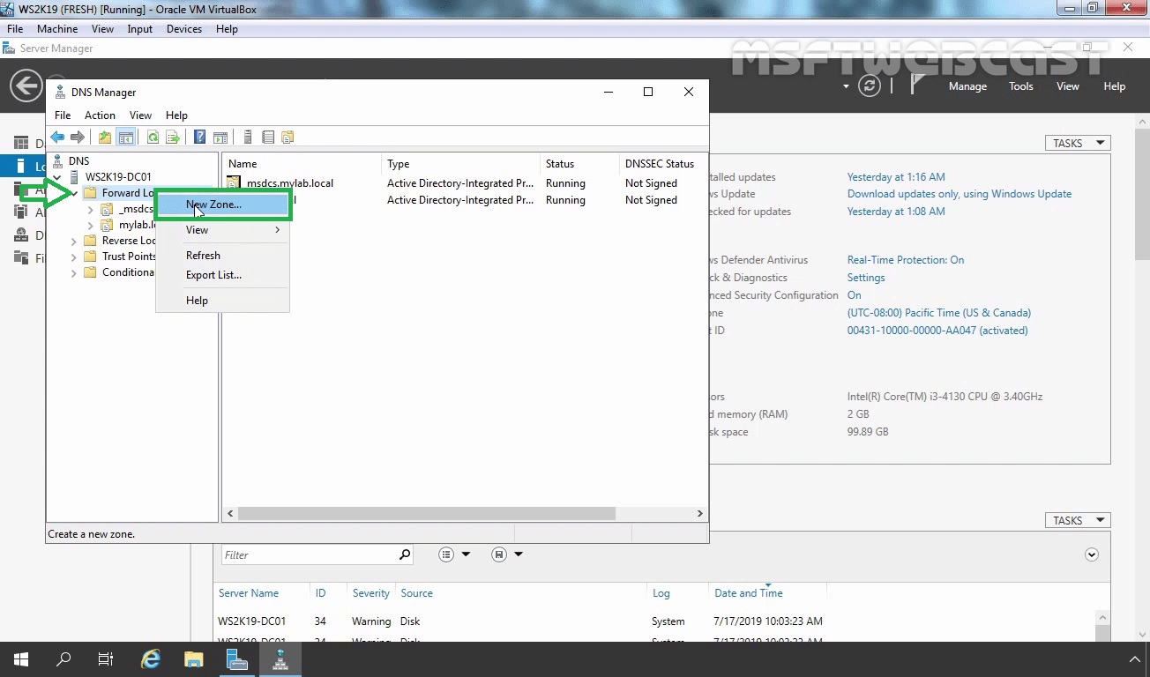
Task: Click Download updates only, using Windows Update link
Action: (960, 194)
